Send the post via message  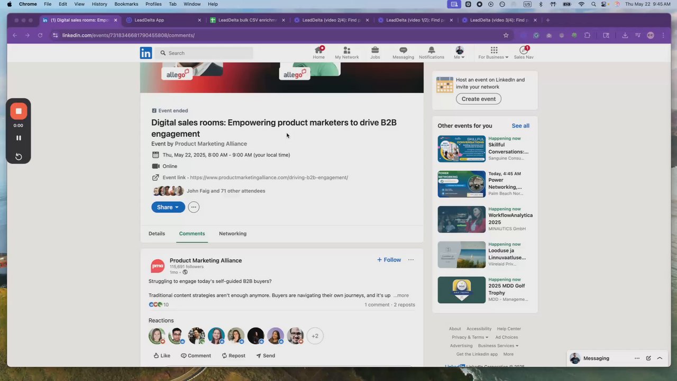pos(266,356)
